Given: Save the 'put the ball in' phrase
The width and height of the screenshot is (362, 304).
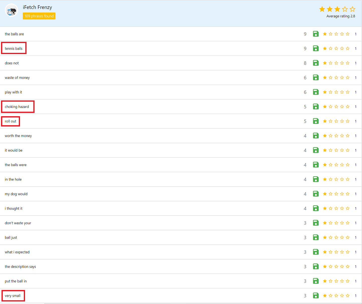Looking at the screenshot, I should [x=316, y=281].
